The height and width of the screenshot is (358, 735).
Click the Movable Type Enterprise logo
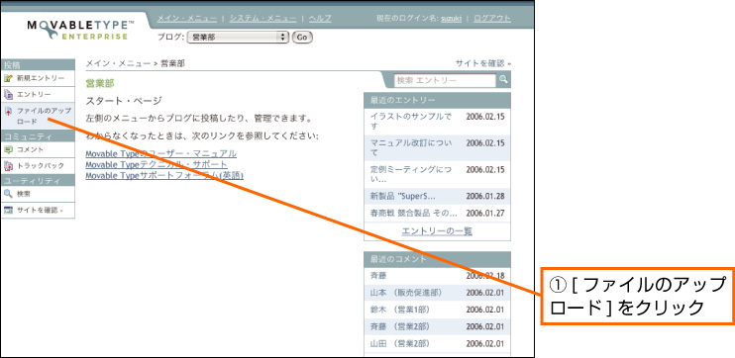pyautogui.click(x=80, y=30)
